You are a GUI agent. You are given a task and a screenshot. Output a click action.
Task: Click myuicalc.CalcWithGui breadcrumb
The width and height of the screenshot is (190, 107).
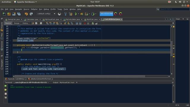tap(16, 79)
